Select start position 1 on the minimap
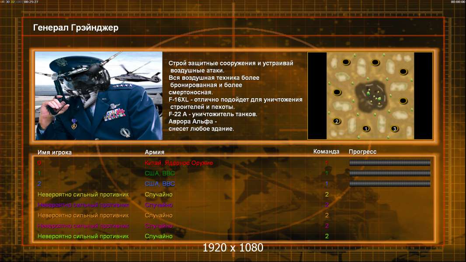The image size is (466, 262). coord(366,128)
